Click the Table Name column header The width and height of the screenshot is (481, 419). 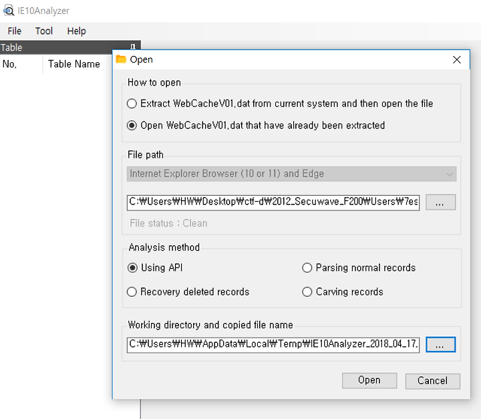77,64
